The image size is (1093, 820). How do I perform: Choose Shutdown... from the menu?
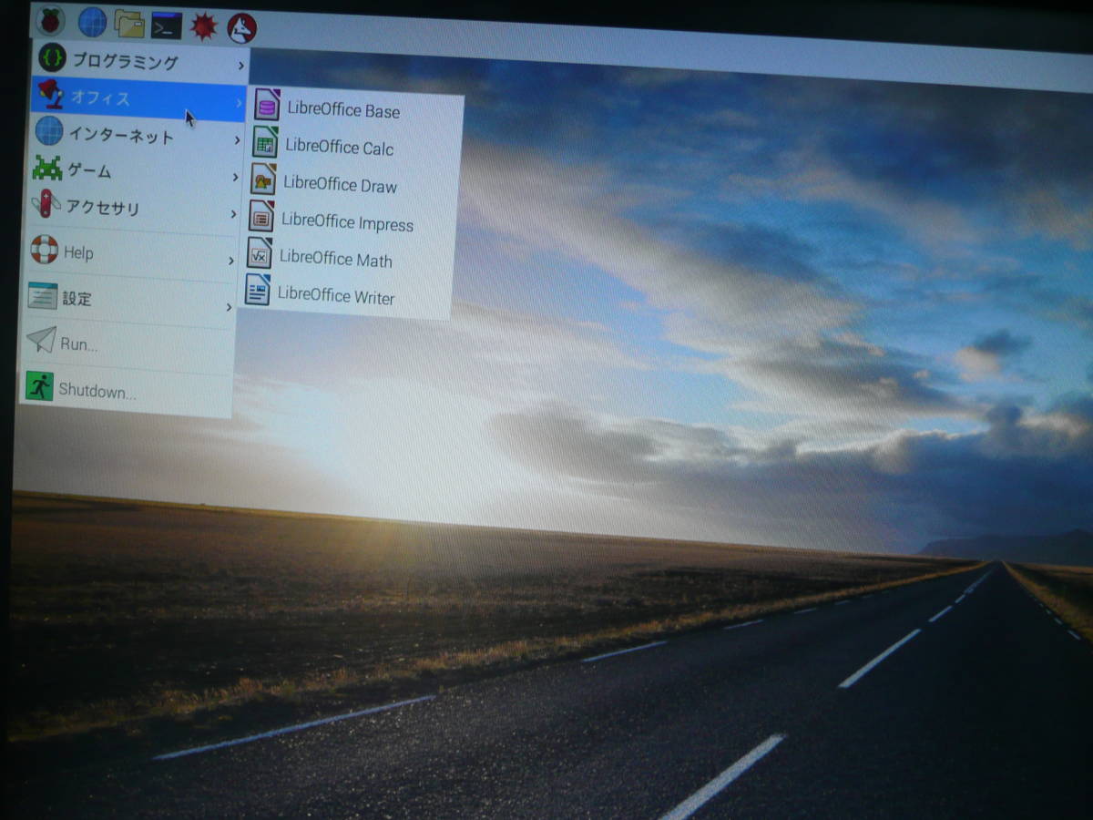[x=97, y=391]
